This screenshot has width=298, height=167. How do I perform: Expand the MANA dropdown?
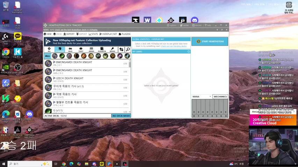coord(202,96)
